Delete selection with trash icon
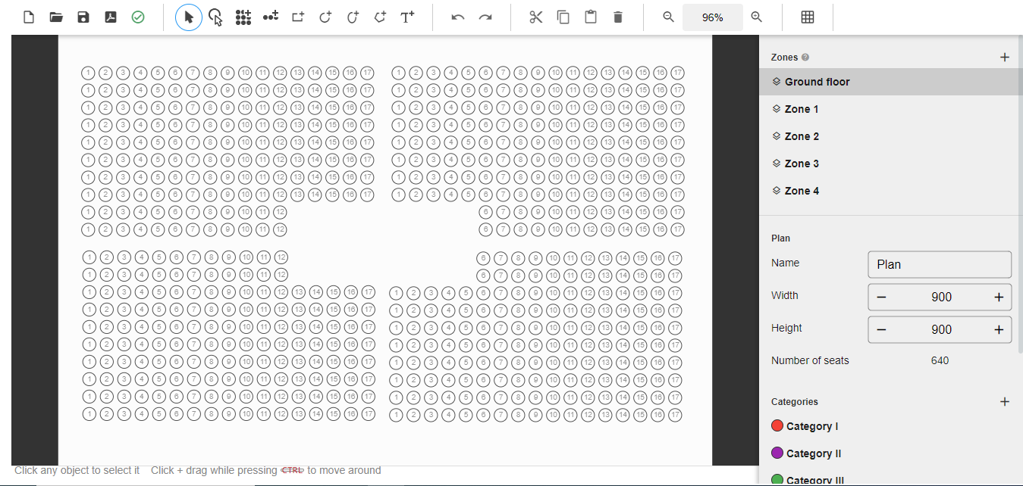This screenshot has height=486, width=1023. coord(618,17)
